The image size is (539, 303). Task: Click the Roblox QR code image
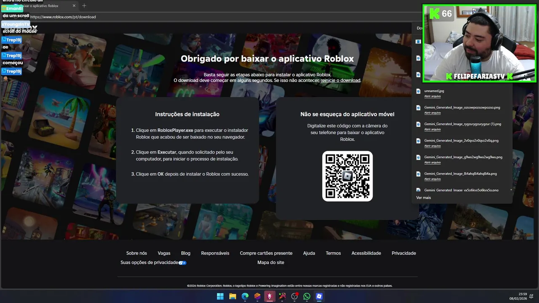click(x=347, y=176)
